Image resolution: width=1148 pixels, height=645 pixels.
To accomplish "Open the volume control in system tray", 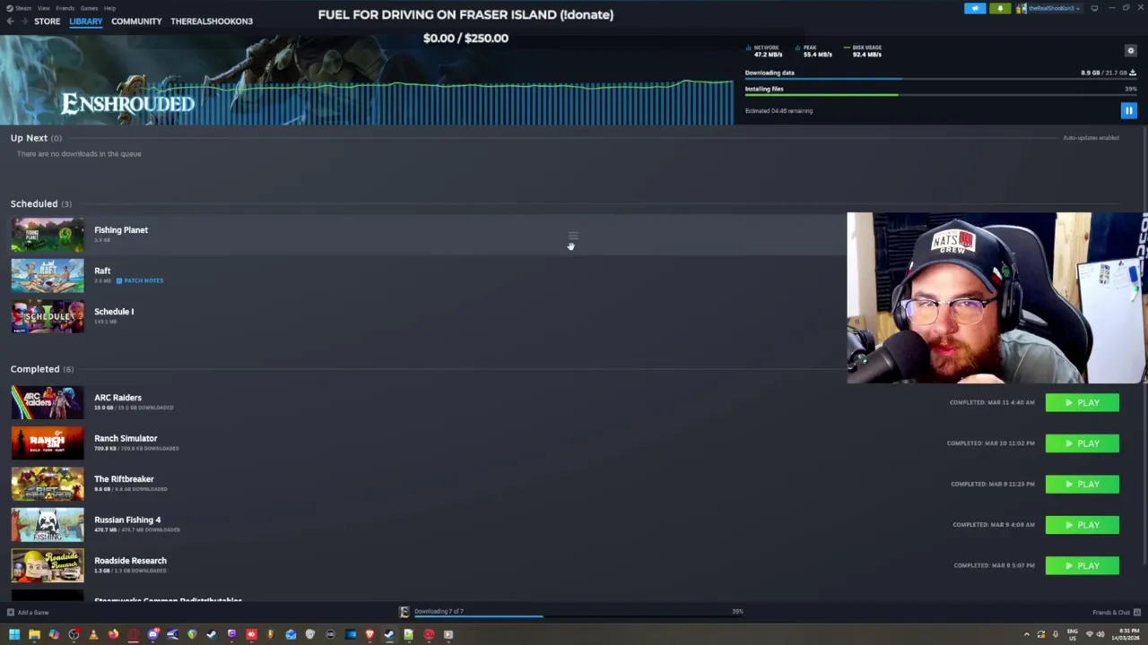I will click(1100, 634).
